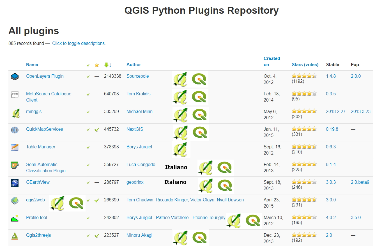Viewport: 375px width, 246px height.
Task: Sort by featured star column header
Action: [97, 65]
